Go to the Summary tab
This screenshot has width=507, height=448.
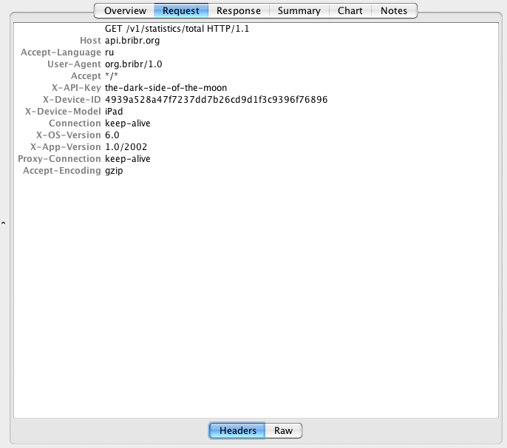pos(299,10)
